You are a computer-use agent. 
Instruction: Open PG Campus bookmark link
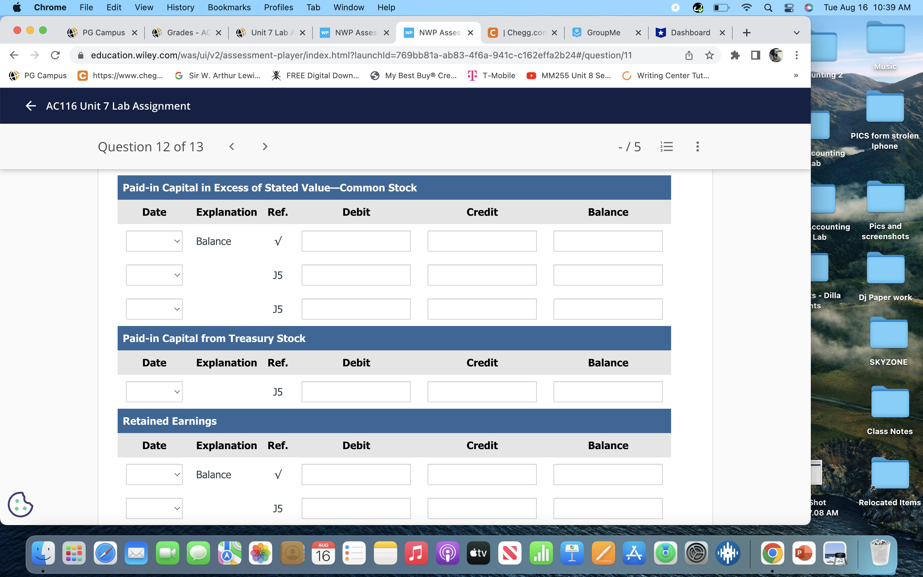tap(38, 76)
